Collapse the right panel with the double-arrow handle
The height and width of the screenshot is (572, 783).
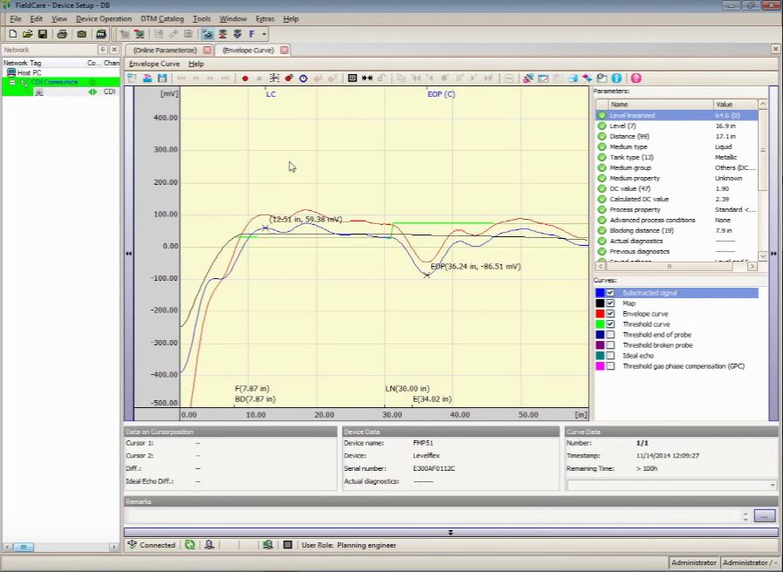(773, 254)
